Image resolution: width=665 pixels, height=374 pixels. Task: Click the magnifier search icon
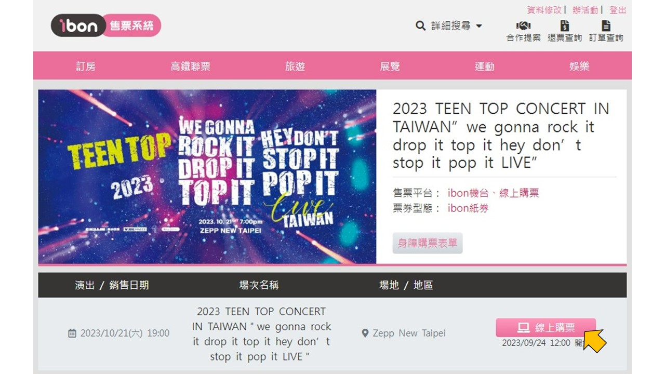pos(420,25)
